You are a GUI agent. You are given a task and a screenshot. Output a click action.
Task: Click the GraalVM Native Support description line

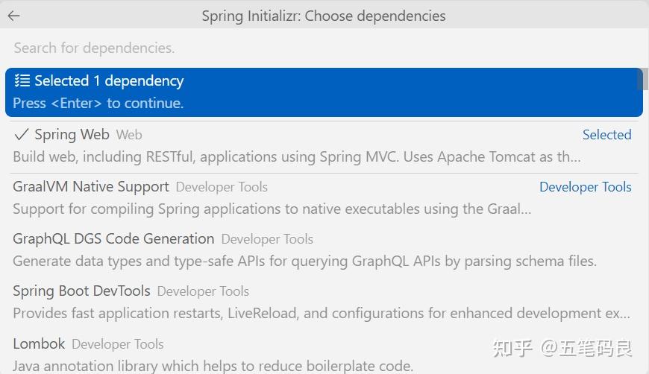[272, 209]
